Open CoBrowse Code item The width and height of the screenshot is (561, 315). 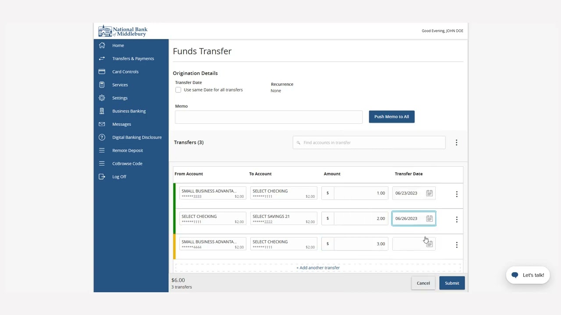pyautogui.click(x=127, y=164)
